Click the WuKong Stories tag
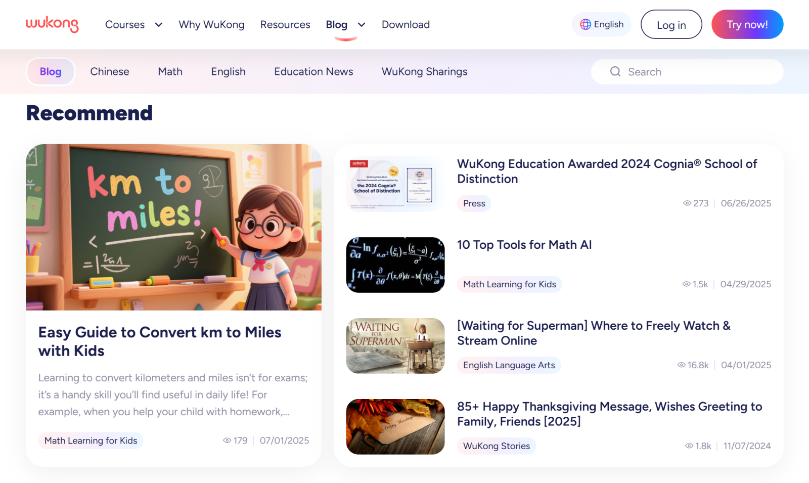 coord(497,446)
